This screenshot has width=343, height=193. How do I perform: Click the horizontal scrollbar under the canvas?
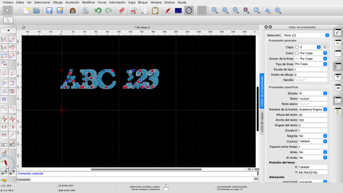146,169
